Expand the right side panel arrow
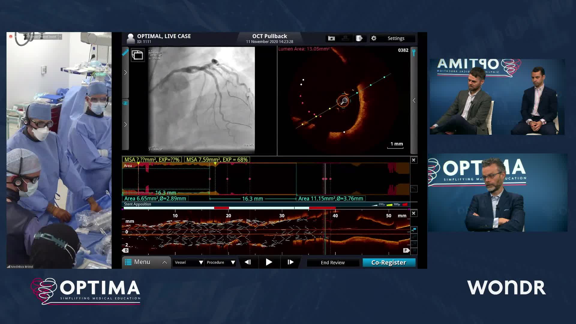This screenshot has height=324, width=576. click(414, 101)
